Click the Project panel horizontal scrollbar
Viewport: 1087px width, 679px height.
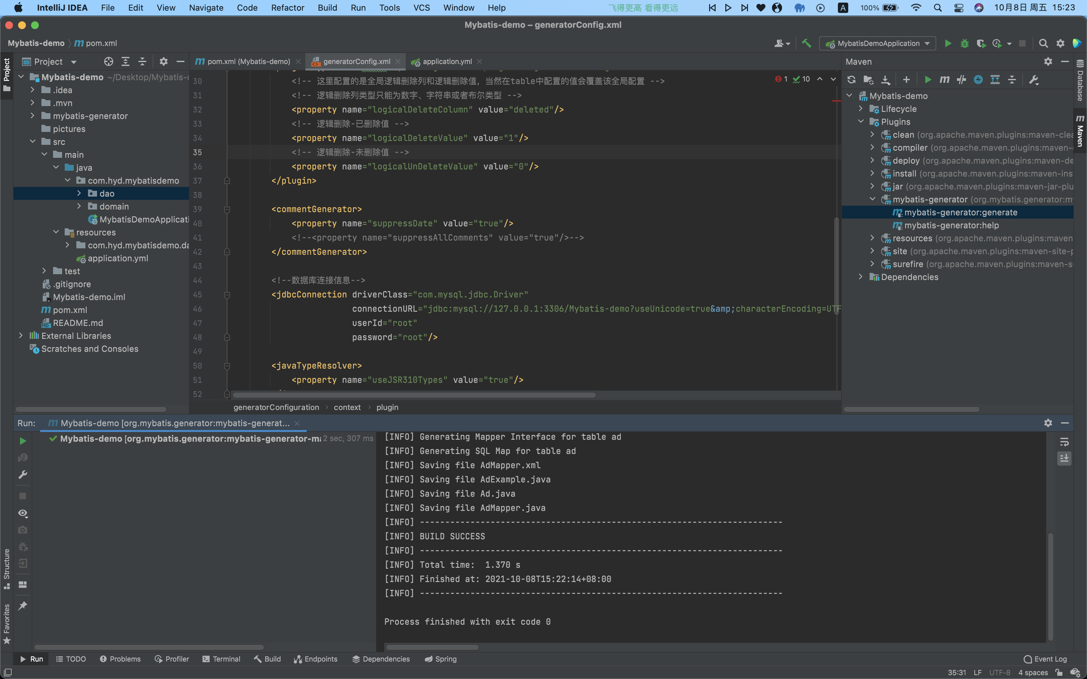pyautogui.click(x=91, y=409)
